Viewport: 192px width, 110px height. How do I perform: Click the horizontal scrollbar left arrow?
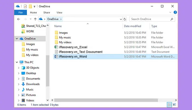click(x=52, y=100)
